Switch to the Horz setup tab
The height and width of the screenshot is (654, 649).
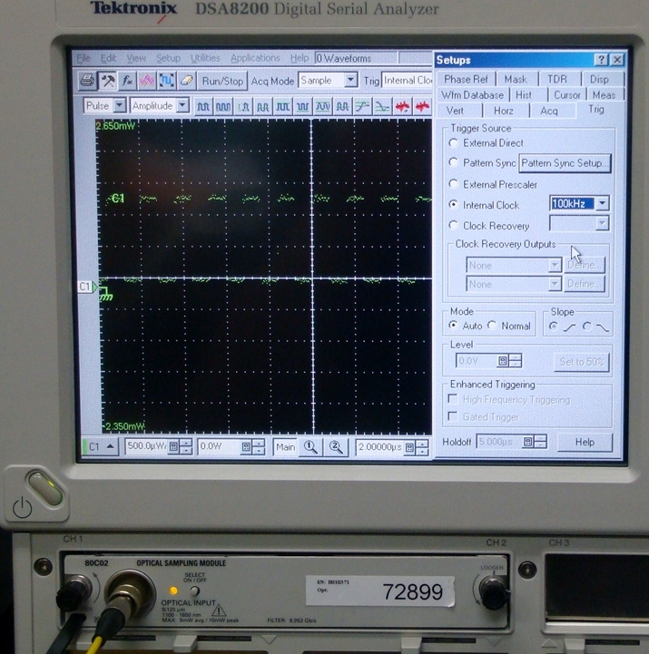coord(503,111)
